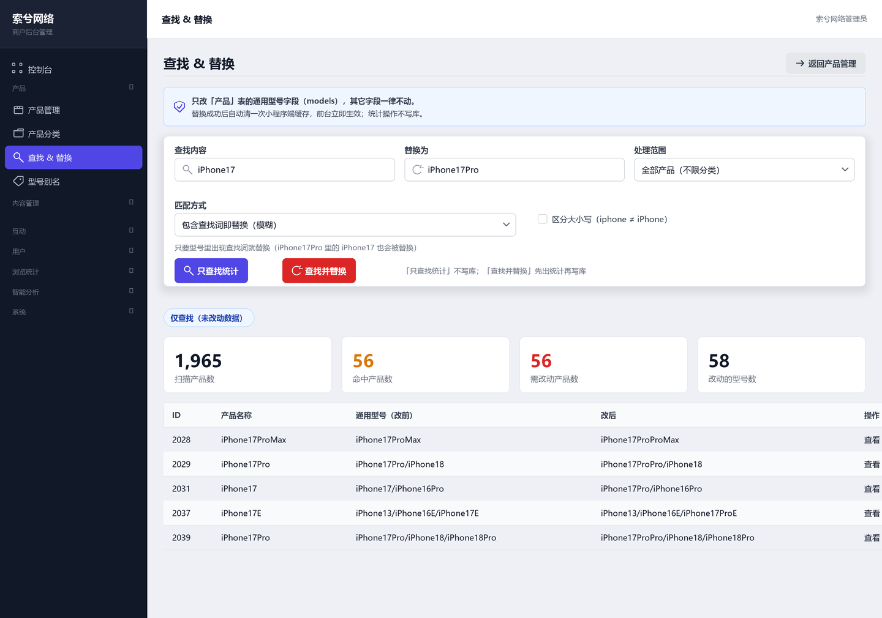Open 控制台 in the sidebar

[73, 69]
